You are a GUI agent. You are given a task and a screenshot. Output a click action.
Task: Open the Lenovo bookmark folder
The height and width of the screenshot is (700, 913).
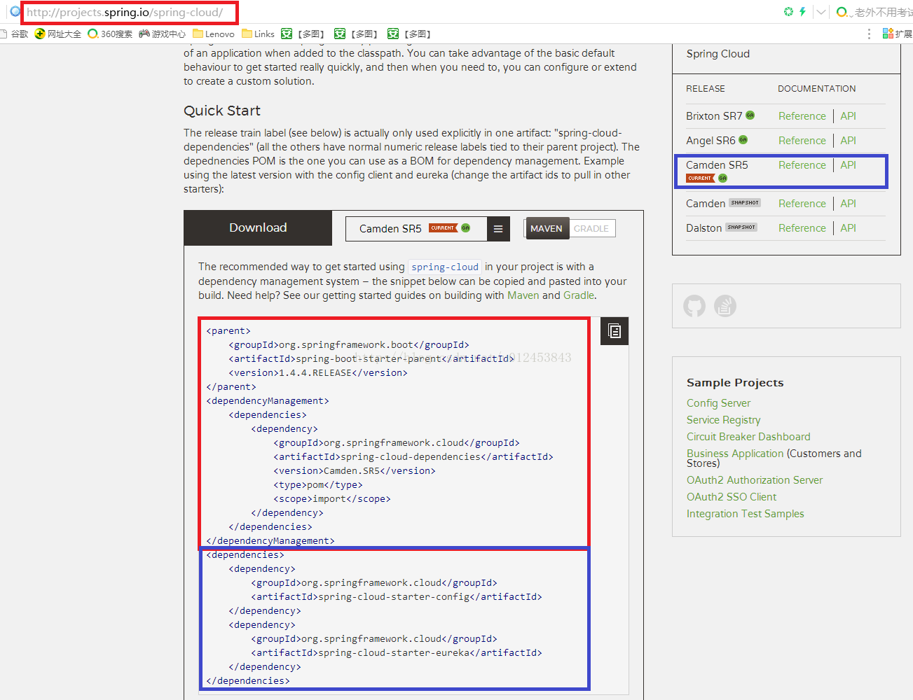[x=214, y=34]
